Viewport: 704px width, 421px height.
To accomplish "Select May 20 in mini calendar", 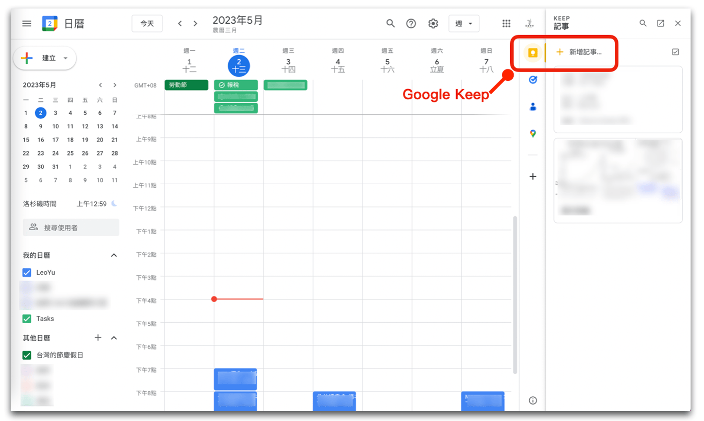I will [100, 139].
